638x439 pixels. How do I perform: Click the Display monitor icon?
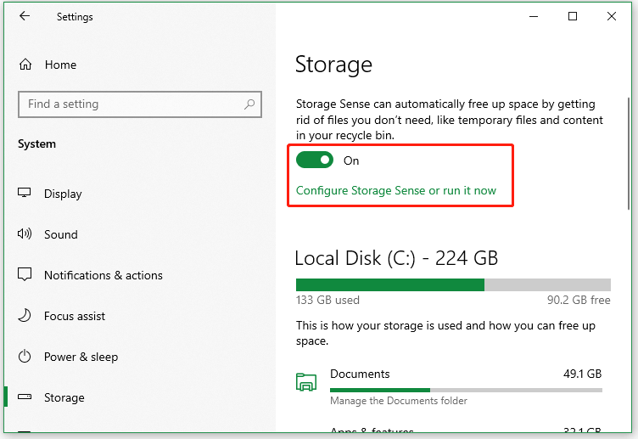click(x=25, y=194)
